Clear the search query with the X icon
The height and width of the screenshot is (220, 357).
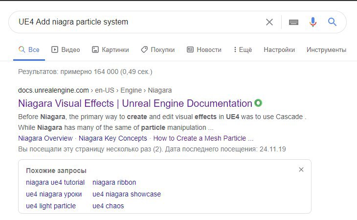tap(269, 22)
